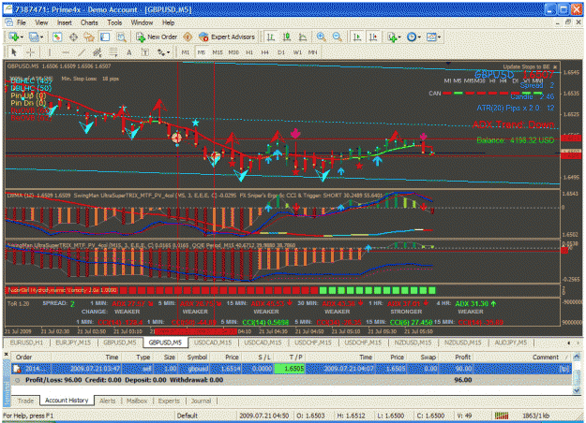Open the Insert menu
This screenshot has width=586, height=423.
tap(65, 22)
